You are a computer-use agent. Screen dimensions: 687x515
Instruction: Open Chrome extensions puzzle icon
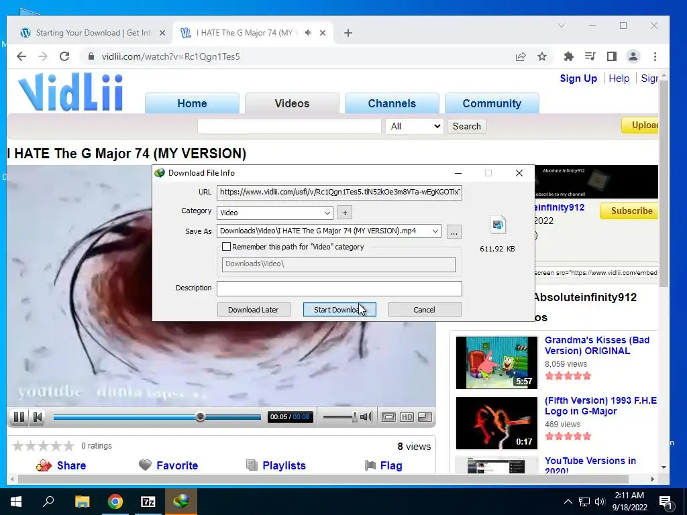point(569,56)
